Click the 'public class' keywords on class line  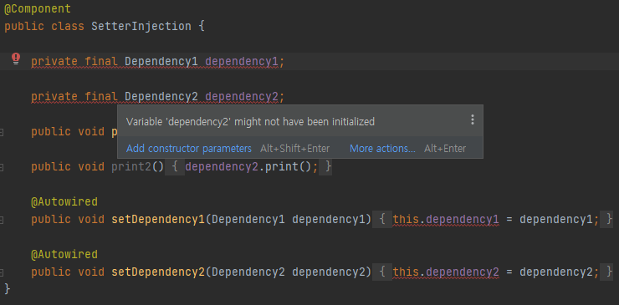(44, 27)
